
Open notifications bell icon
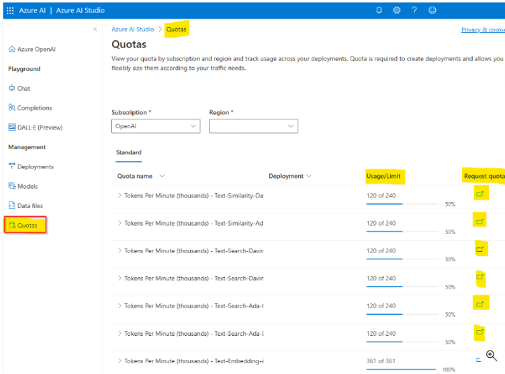[x=379, y=10]
